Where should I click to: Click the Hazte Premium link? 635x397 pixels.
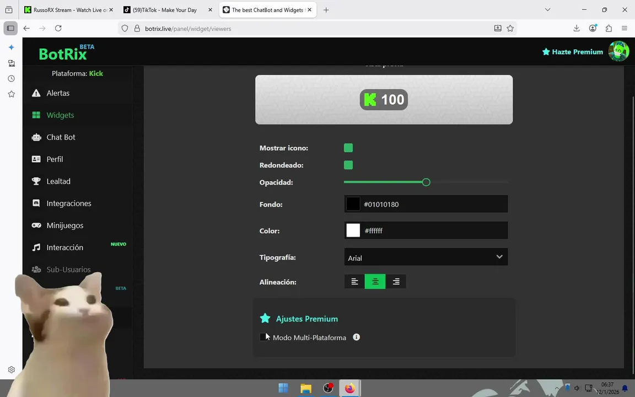[x=573, y=52]
